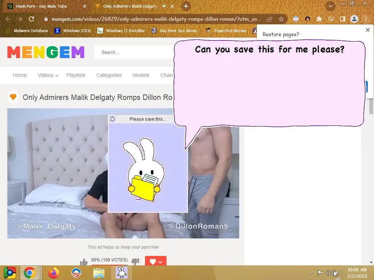The height and width of the screenshot is (280, 374).
Task: Open Google Chrome from the taskbar
Action: coord(30,273)
